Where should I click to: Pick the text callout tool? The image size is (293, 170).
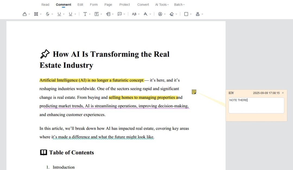tap(108, 14)
